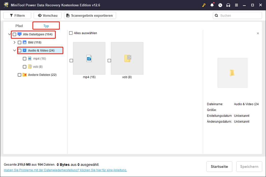
Task: Focus the Suchen search field
Action: [237, 15]
